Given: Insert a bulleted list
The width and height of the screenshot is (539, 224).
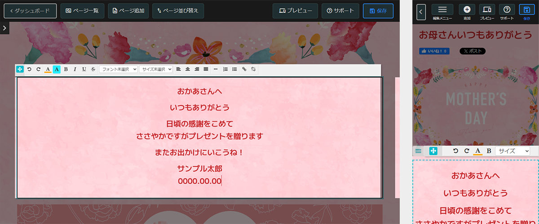Looking at the screenshot, I should (234, 69).
